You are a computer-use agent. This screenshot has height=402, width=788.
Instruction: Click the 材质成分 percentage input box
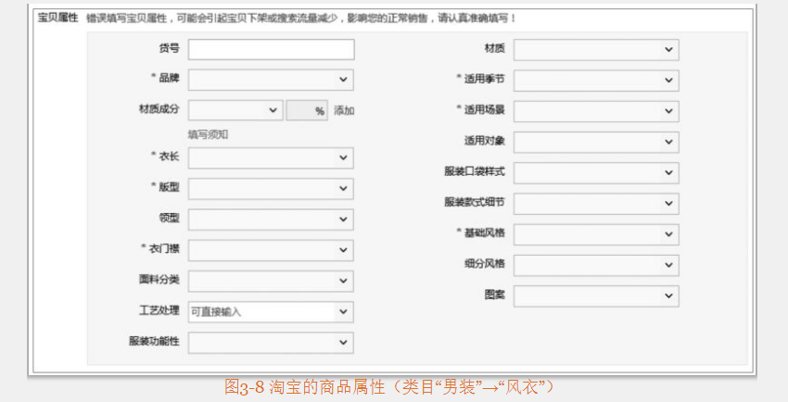click(306, 110)
